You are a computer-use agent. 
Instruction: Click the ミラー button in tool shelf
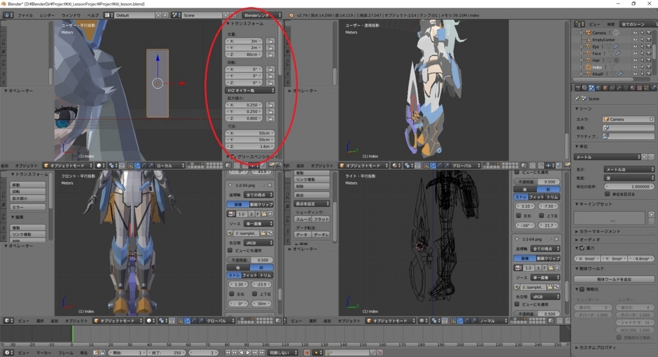pyautogui.click(x=28, y=207)
